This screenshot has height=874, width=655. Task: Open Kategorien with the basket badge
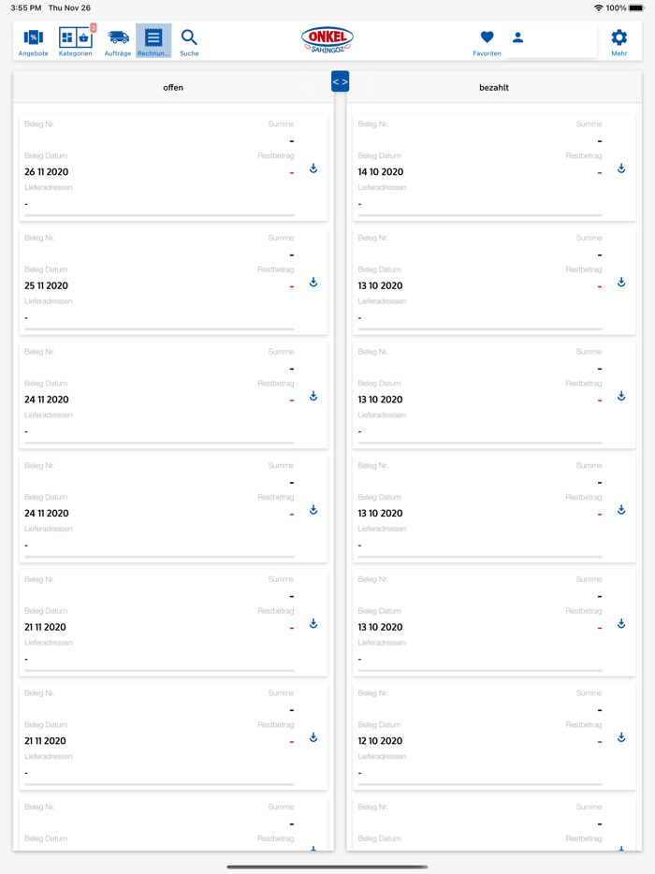click(x=76, y=41)
